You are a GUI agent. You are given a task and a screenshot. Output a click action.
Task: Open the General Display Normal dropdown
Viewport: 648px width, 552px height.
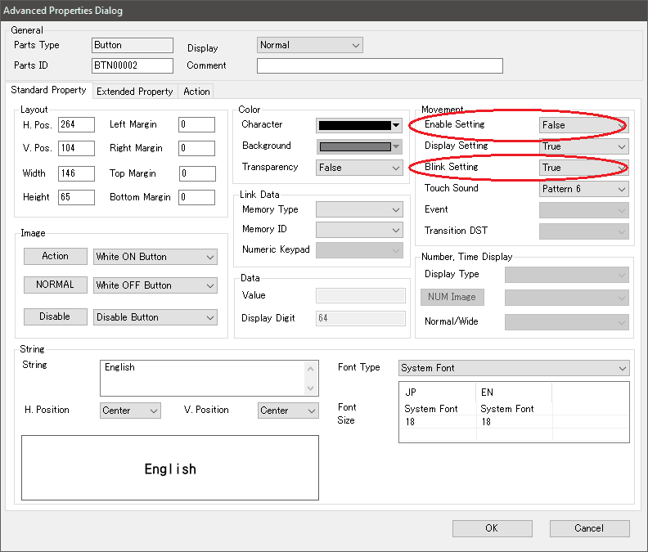(309, 45)
